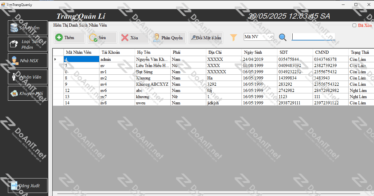Click the Loại Sản Phẩm box icon
Screen dimensions: 374x196
[14, 44]
